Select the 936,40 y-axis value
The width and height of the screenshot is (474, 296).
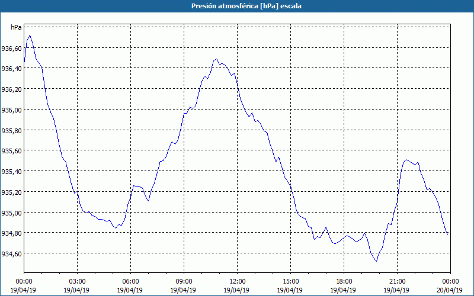(x=12, y=69)
